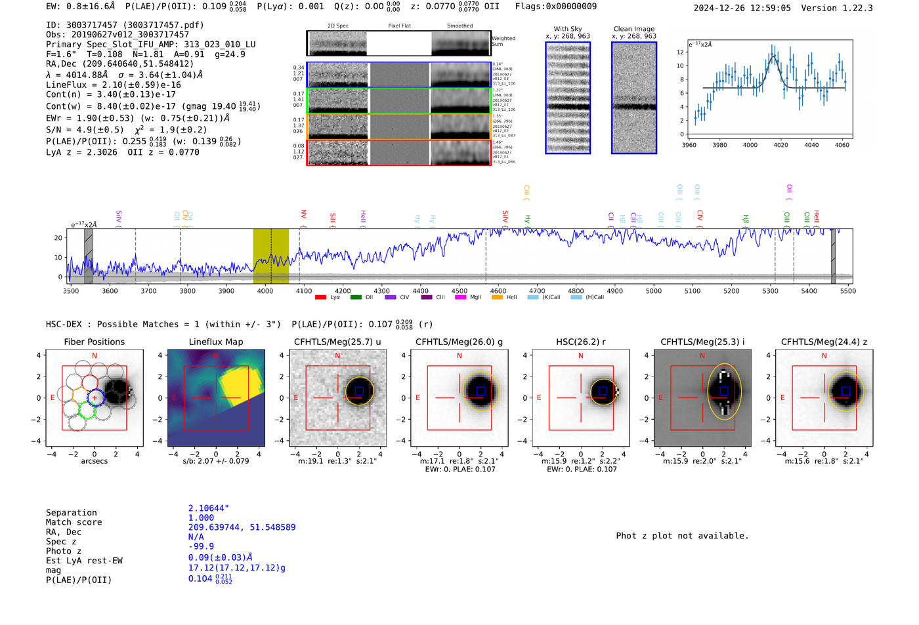This screenshot has height=625, width=919.
Task: Click the s/b: 2.07 +/- 0.079 caption
Action: click(x=216, y=461)
